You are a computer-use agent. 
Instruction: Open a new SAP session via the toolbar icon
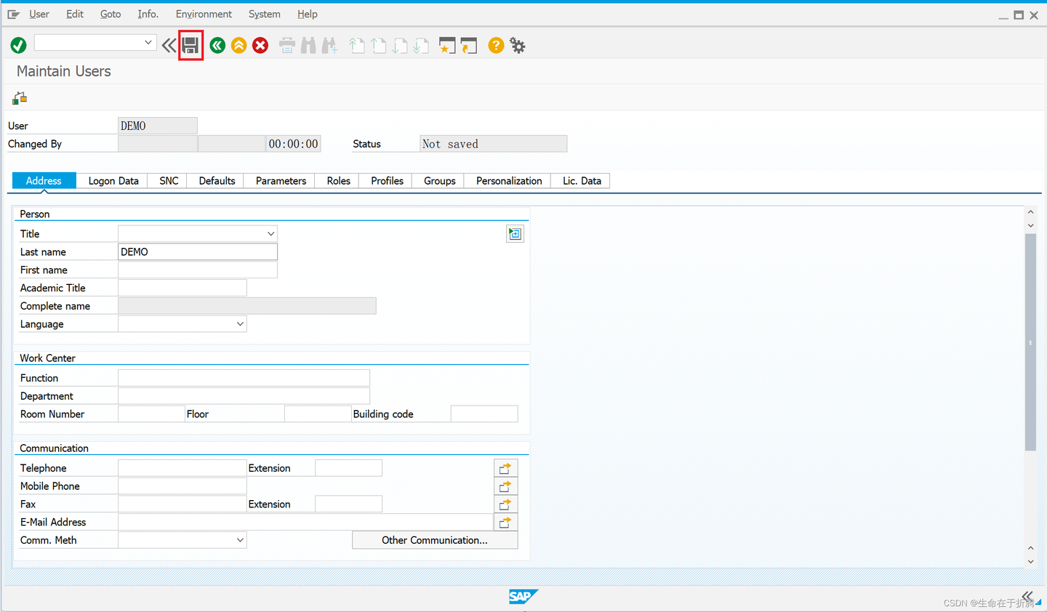pos(447,45)
